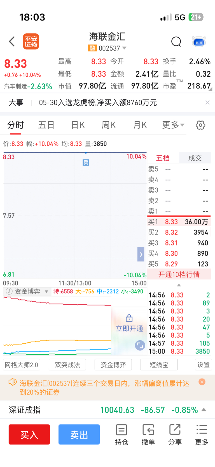Tap 买1 row at 8.33

(x=179, y=222)
